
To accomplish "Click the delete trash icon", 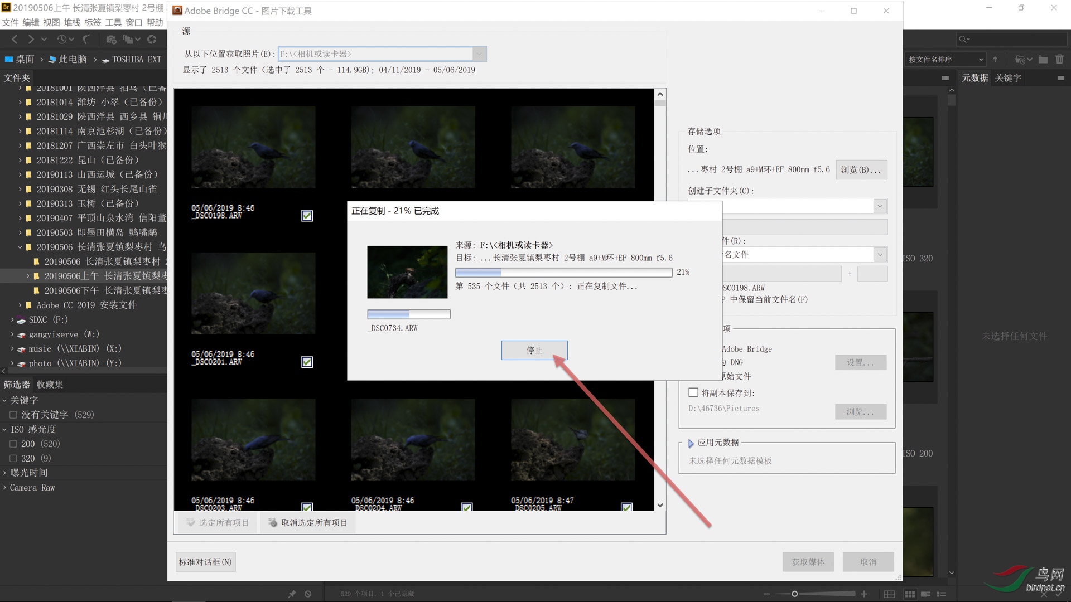I will coord(1059,60).
